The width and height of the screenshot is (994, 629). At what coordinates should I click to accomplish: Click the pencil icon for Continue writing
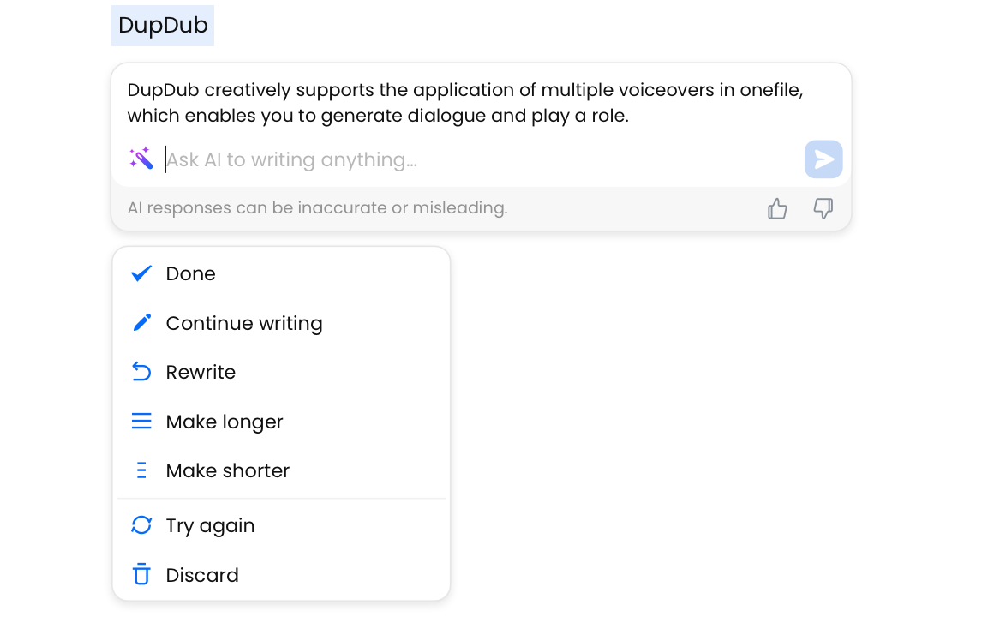142,322
